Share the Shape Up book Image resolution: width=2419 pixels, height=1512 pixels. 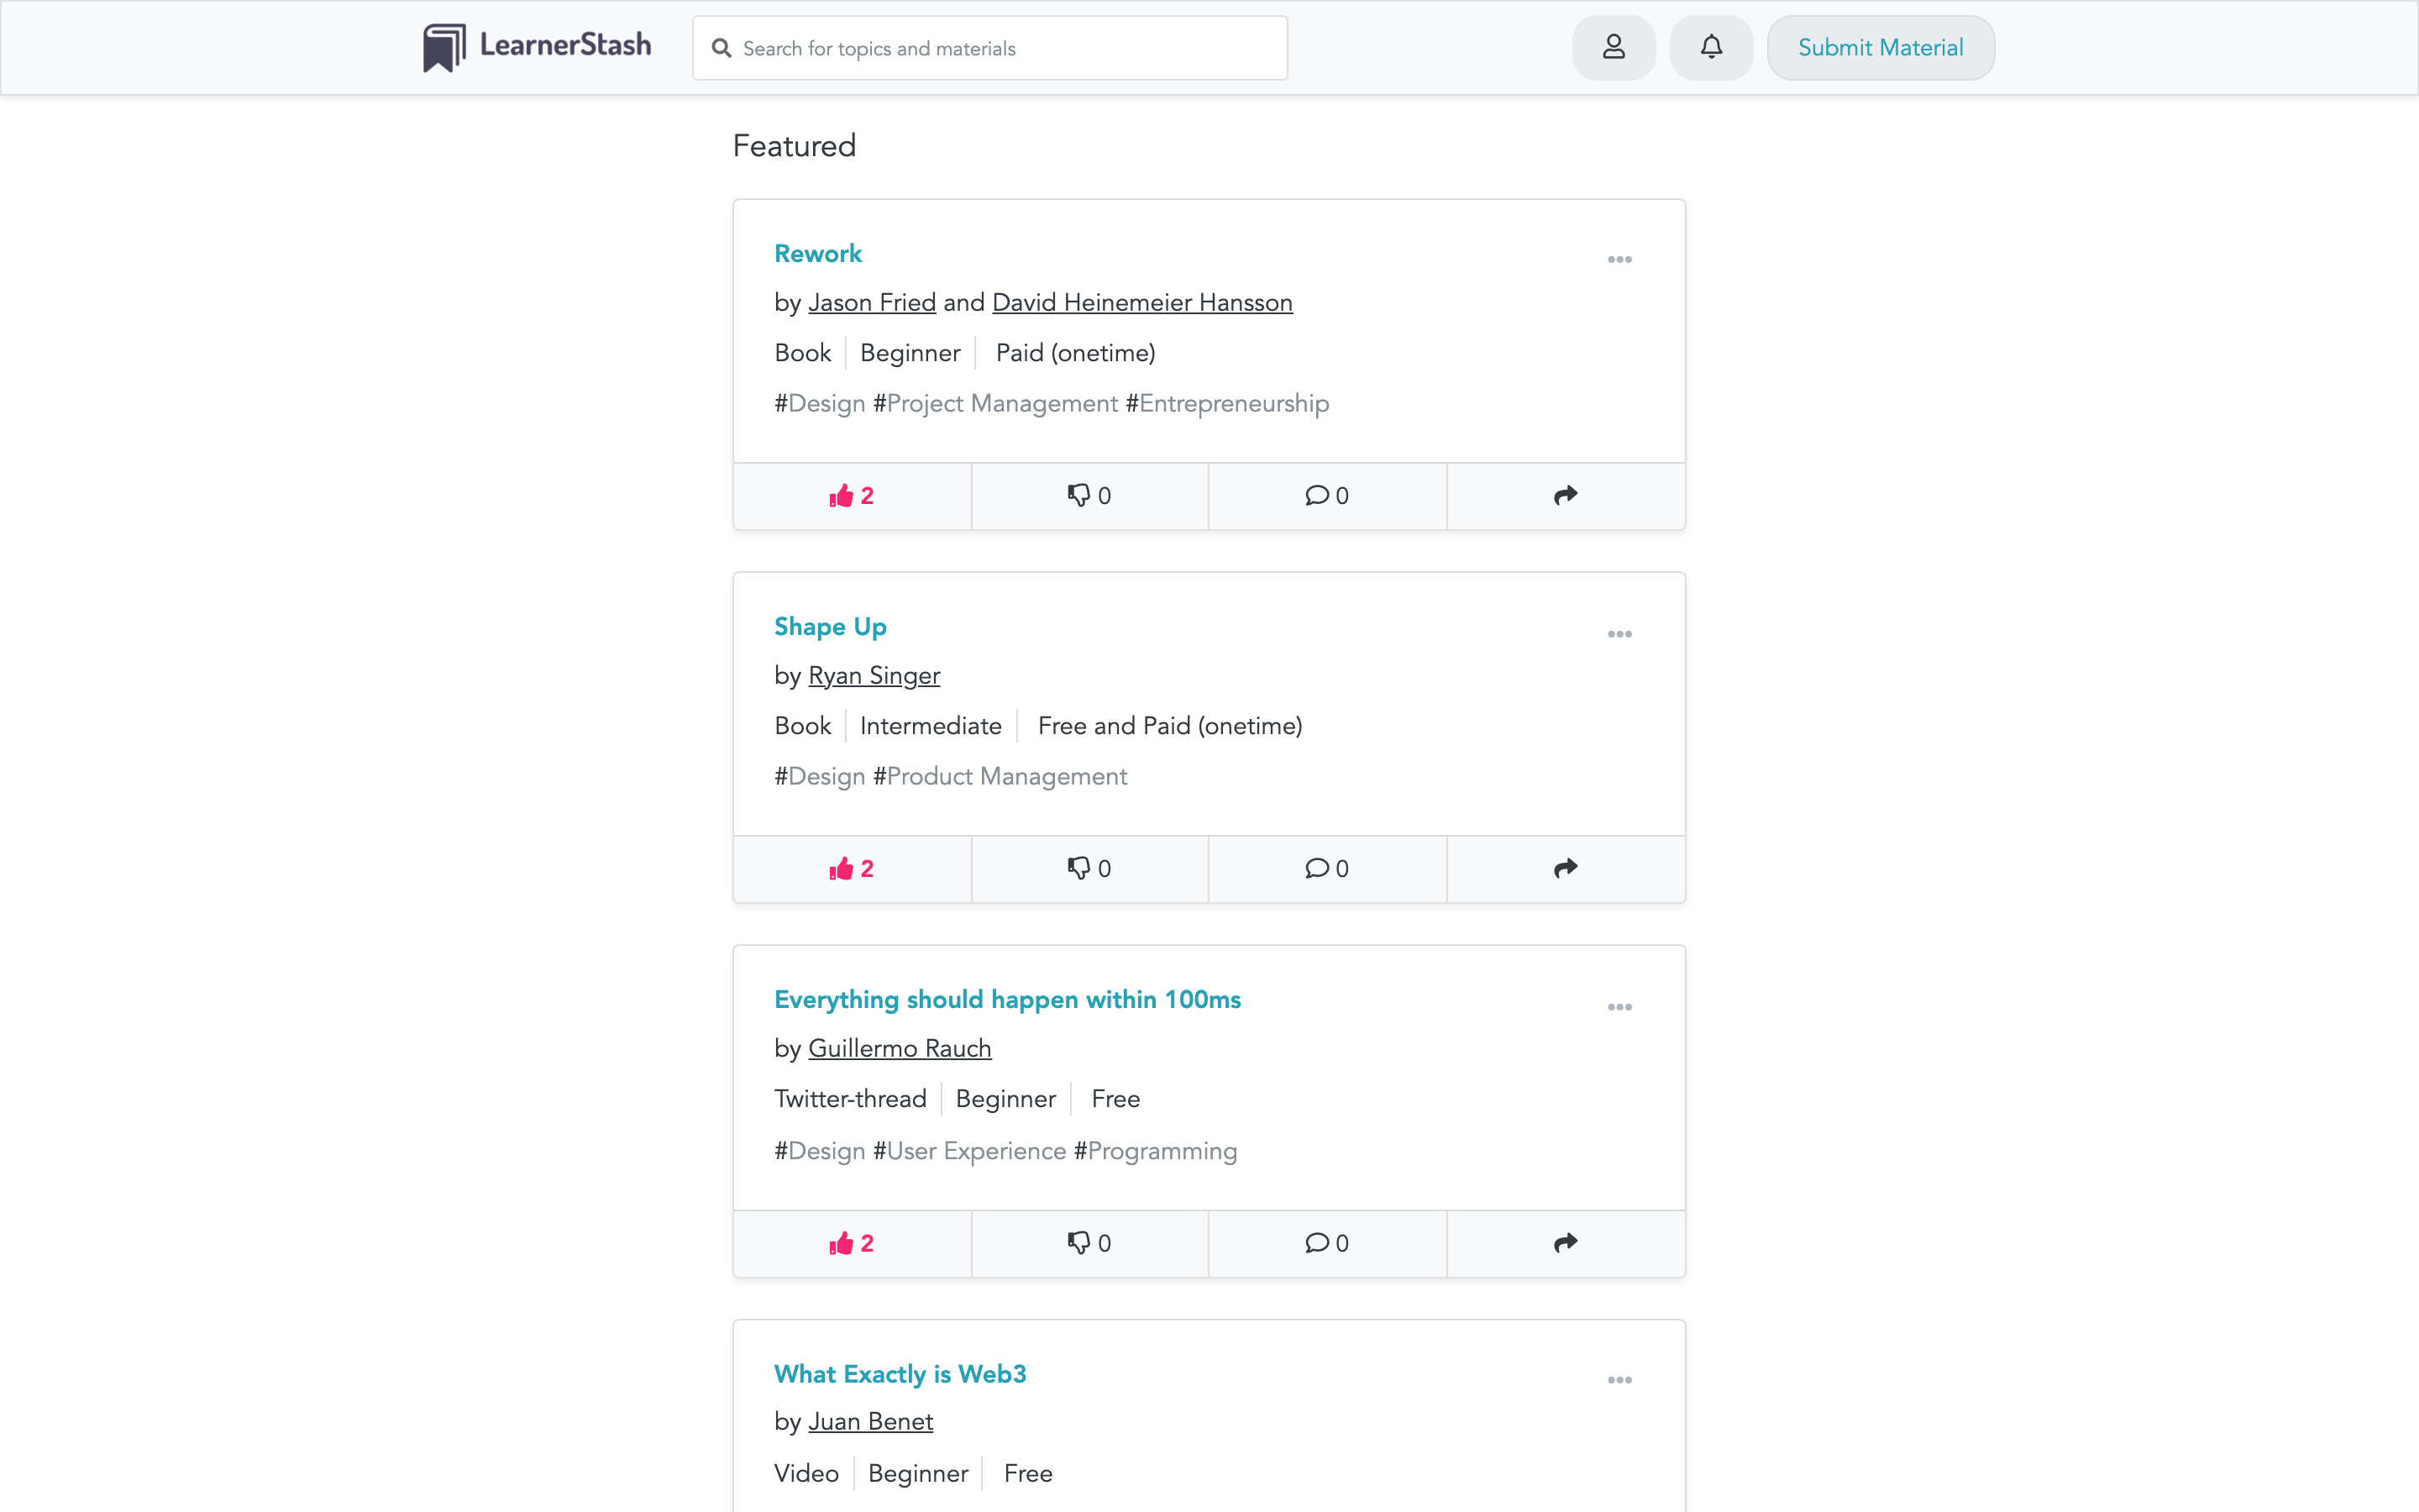point(1566,869)
